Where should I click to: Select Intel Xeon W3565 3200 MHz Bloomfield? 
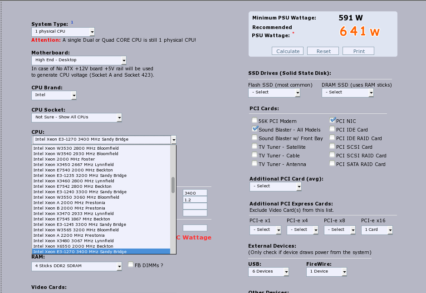point(101,230)
